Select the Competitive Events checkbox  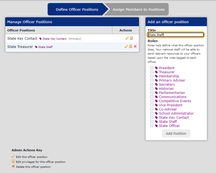click(152, 101)
